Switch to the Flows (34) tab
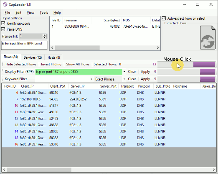Screen dimensions: 218x174 [x=11, y=57]
